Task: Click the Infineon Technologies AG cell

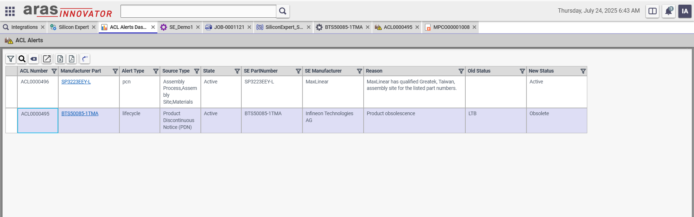Action: coord(333,121)
